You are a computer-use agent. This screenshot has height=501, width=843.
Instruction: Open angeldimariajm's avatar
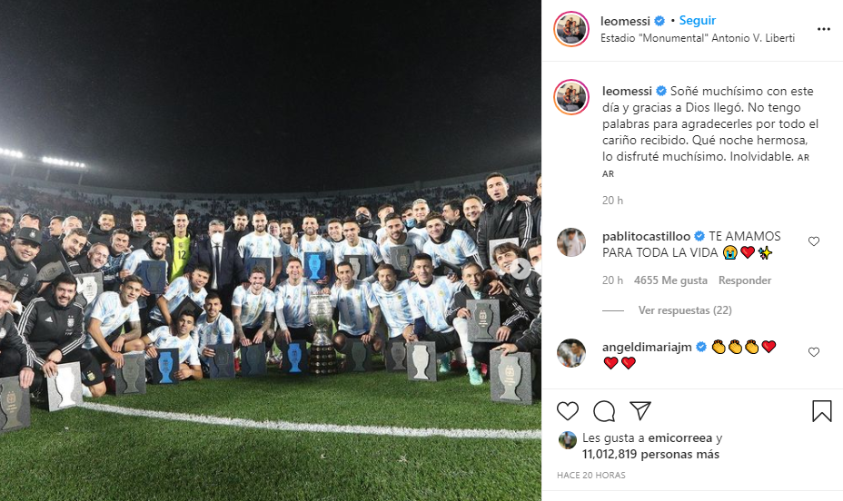point(571,353)
